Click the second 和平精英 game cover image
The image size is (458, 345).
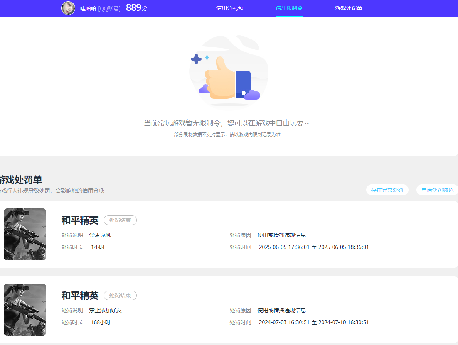pos(25,309)
